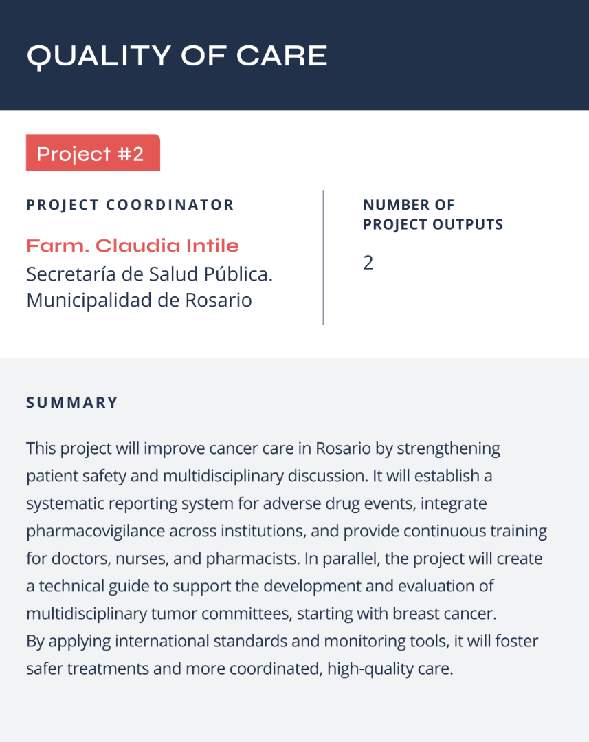This screenshot has height=742, width=589.
Task: Click the QUALITY OF CARE header title
Action: pyautogui.click(x=177, y=56)
